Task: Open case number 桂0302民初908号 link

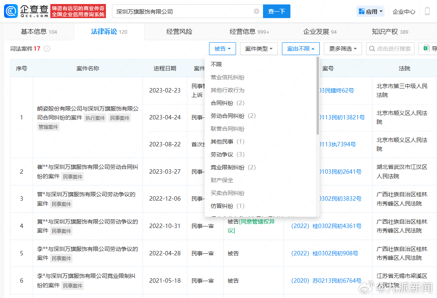Action: coord(325,253)
